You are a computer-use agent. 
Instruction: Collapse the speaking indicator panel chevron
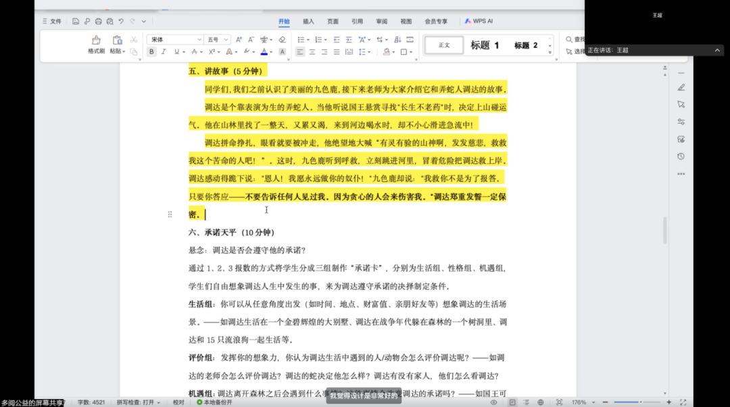[x=717, y=50]
